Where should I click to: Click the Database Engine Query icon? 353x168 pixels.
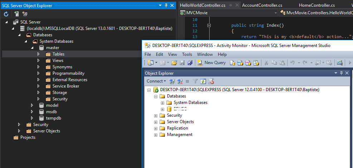(232, 63)
